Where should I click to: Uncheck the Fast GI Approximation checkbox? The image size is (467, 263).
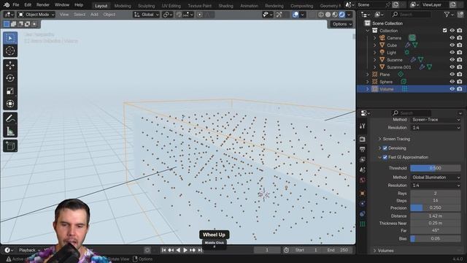[385, 157]
